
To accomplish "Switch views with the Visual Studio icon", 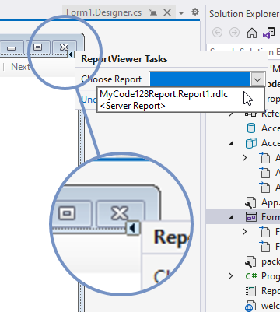I will tap(269, 33).
